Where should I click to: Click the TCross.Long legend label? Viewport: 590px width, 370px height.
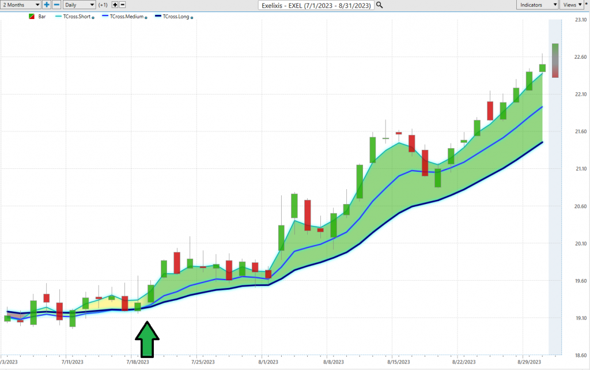[176, 17]
